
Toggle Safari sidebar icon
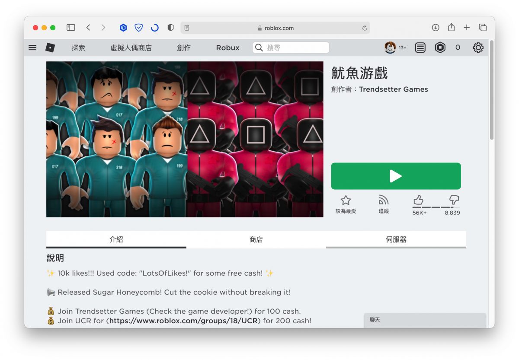point(71,28)
